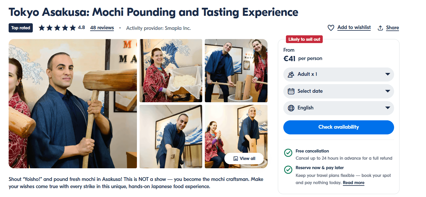Open the large main photo of man with mallet
Image resolution: width=426 pixels, height=197 pixels.
[x=73, y=103]
